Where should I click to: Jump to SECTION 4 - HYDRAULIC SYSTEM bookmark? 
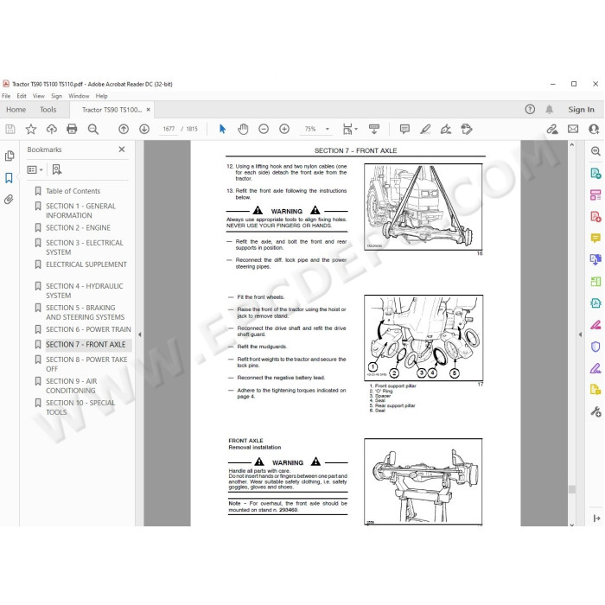(85, 290)
